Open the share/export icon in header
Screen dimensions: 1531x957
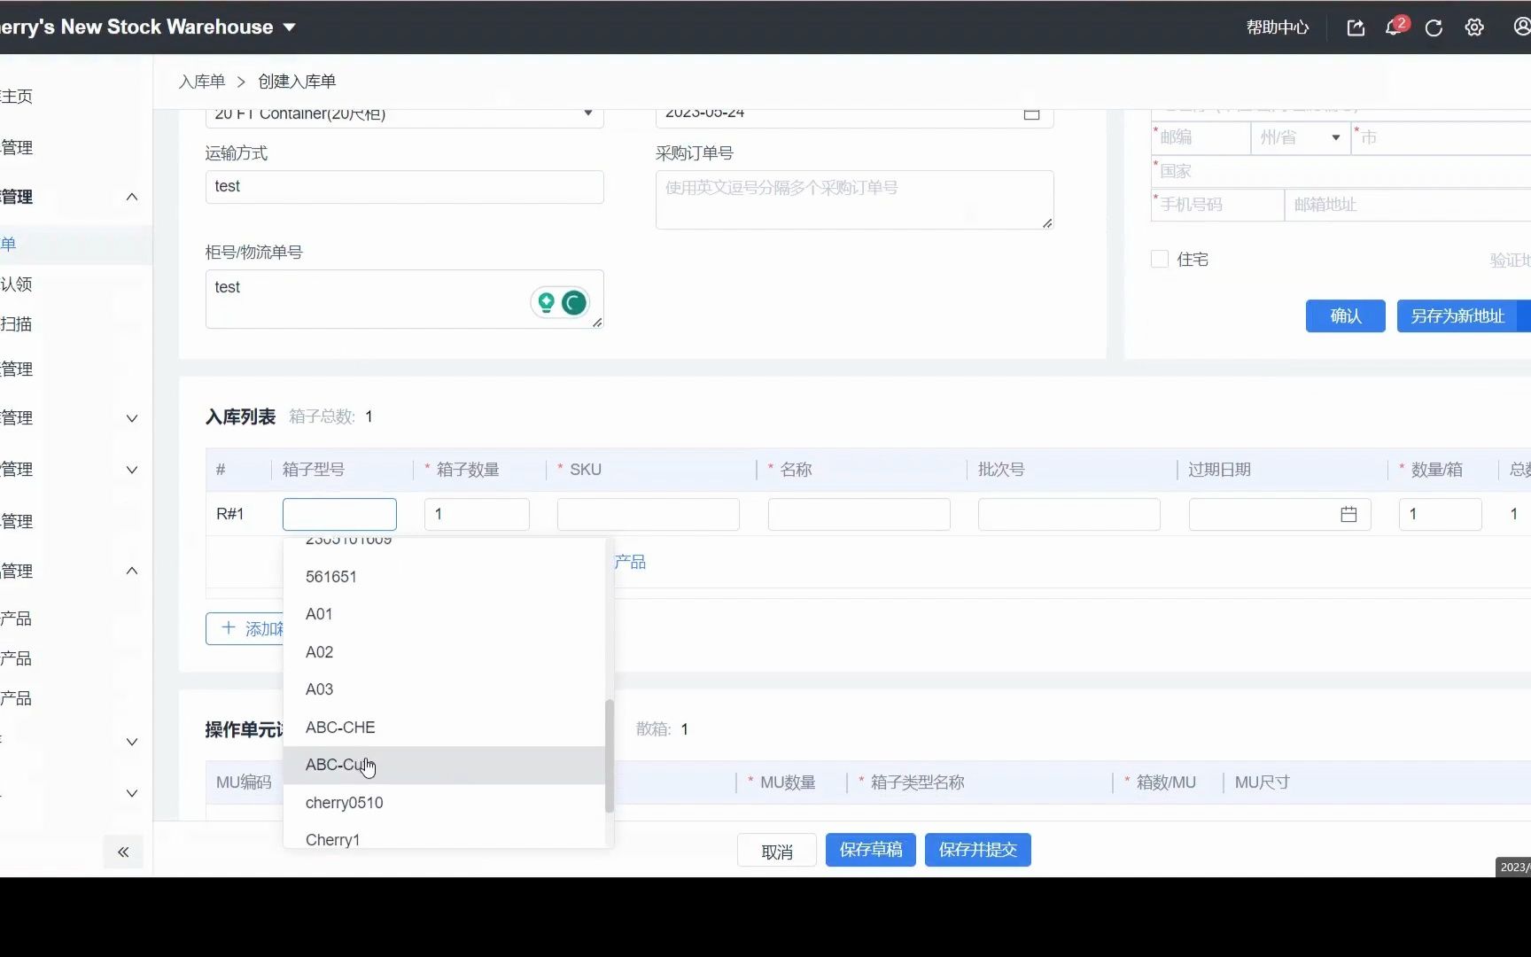click(1356, 27)
